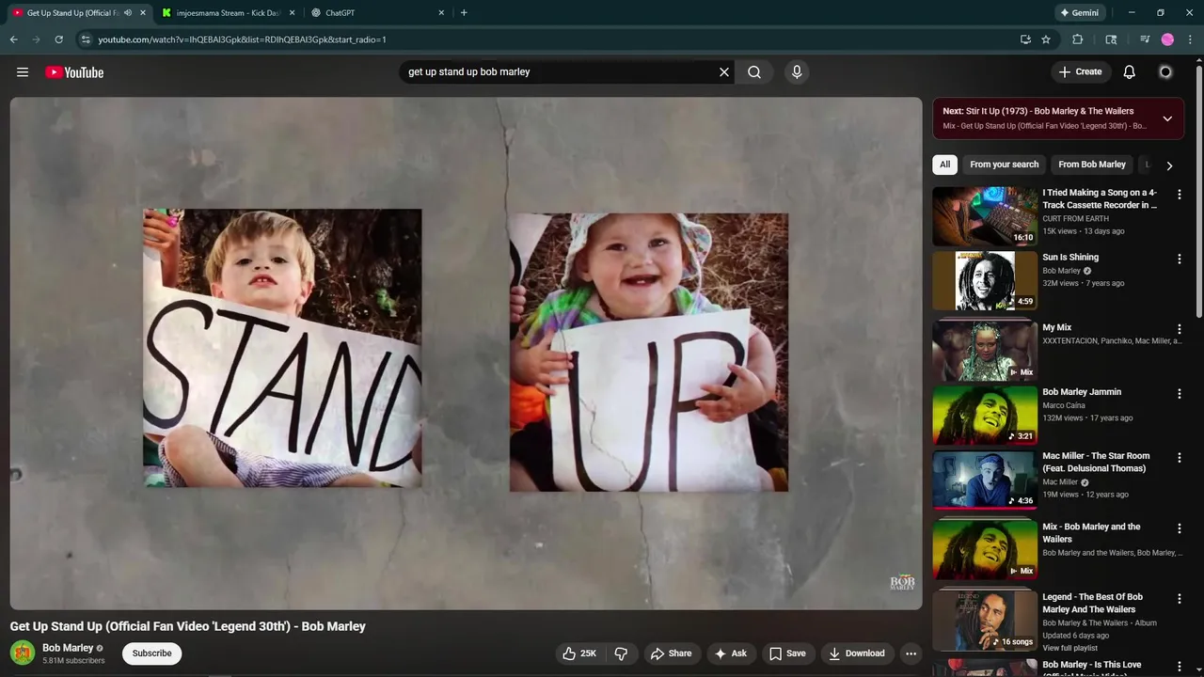View site information icon in address bar
This screenshot has width=1204, height=677.
(86, 39)
